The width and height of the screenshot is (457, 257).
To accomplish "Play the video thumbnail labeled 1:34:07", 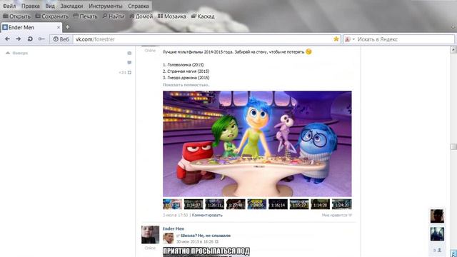I will (194, 204).
